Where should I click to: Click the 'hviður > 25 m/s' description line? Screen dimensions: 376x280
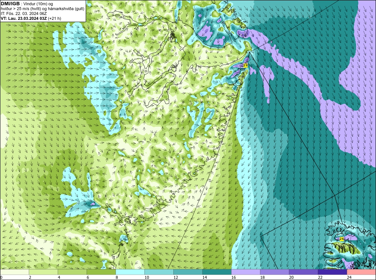pyautogui.click(x=42, y=9)
